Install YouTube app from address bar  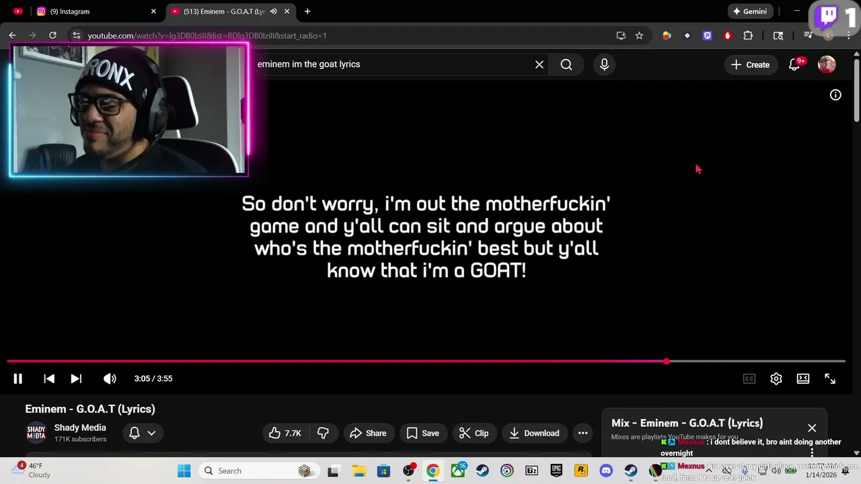pyautogui.click(x=621, y=36)
